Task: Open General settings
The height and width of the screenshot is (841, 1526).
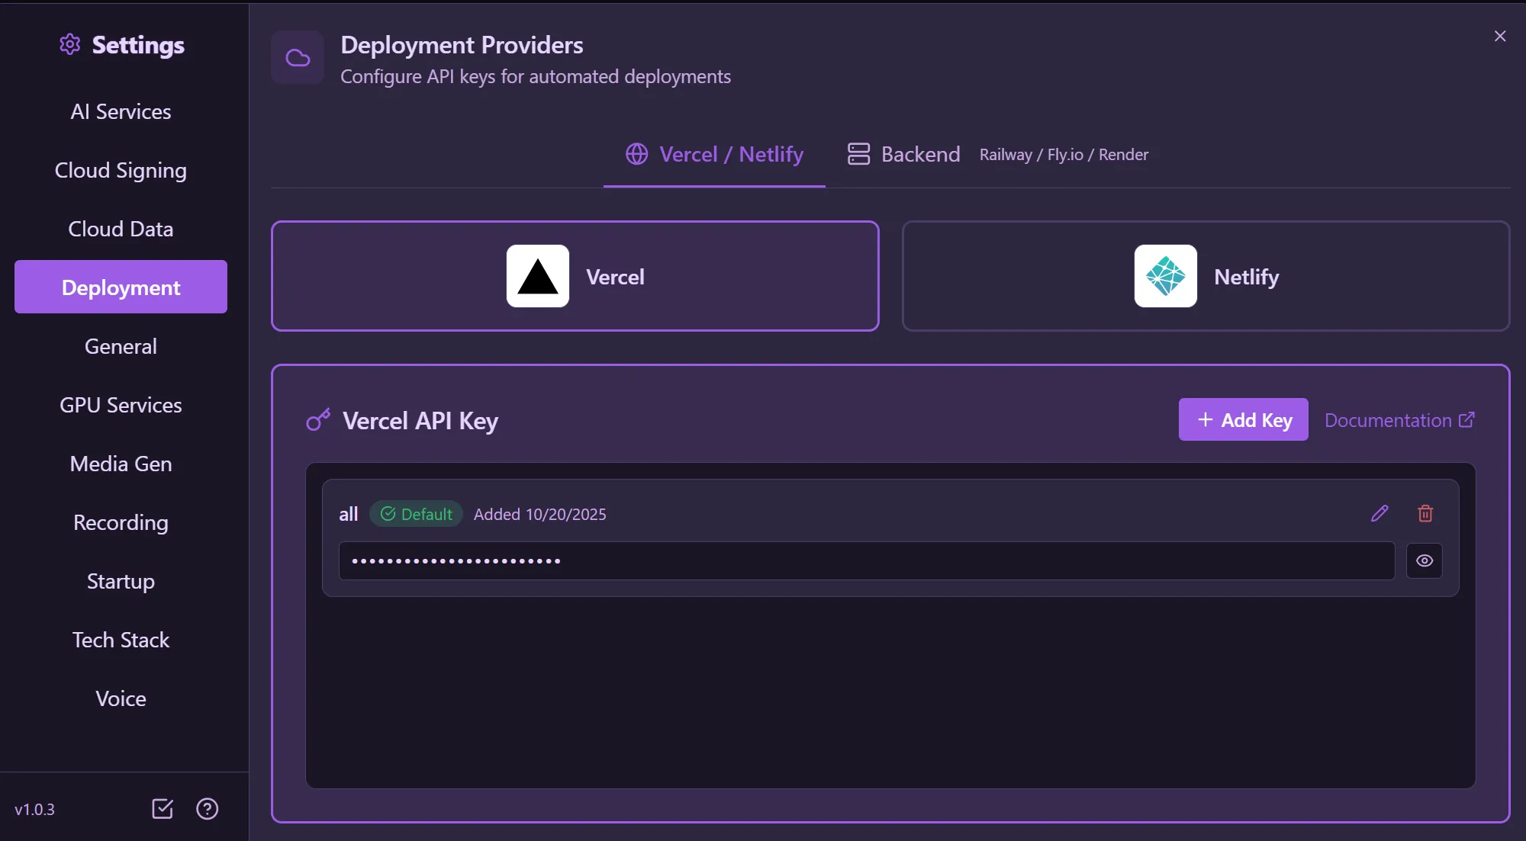Action: pos(121,346)
